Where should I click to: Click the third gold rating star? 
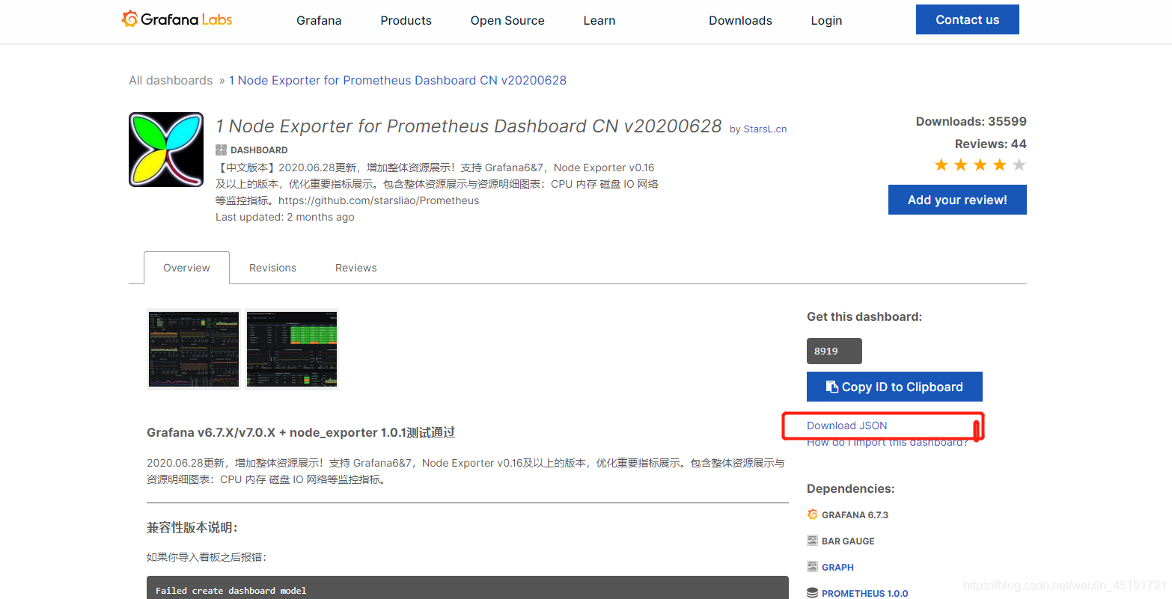(x=980, y=165)
